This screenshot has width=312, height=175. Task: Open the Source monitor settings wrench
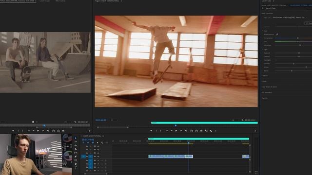point(75,122)
